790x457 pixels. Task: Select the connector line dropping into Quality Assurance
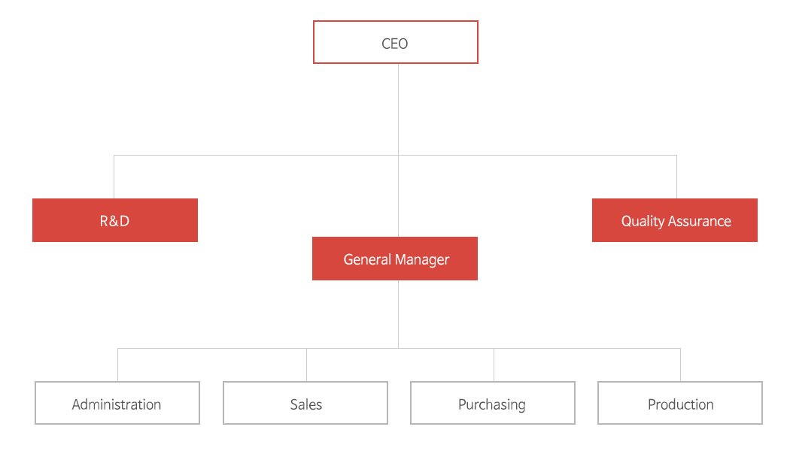point(676,177)
